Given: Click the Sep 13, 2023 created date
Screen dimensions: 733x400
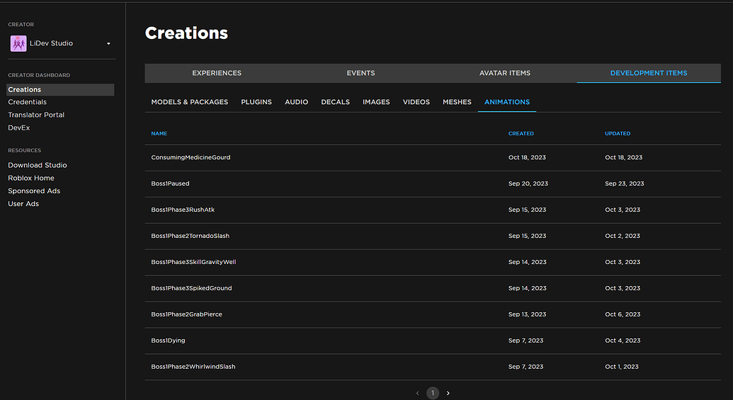Looking at the screenshot, I should (x=528, y=314).
